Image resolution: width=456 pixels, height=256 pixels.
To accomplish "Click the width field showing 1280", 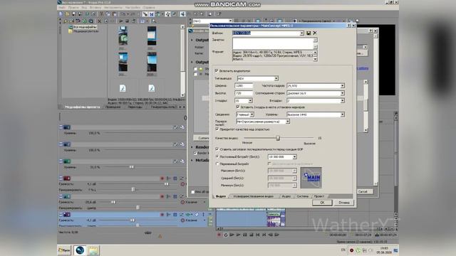I will point(244,86).
